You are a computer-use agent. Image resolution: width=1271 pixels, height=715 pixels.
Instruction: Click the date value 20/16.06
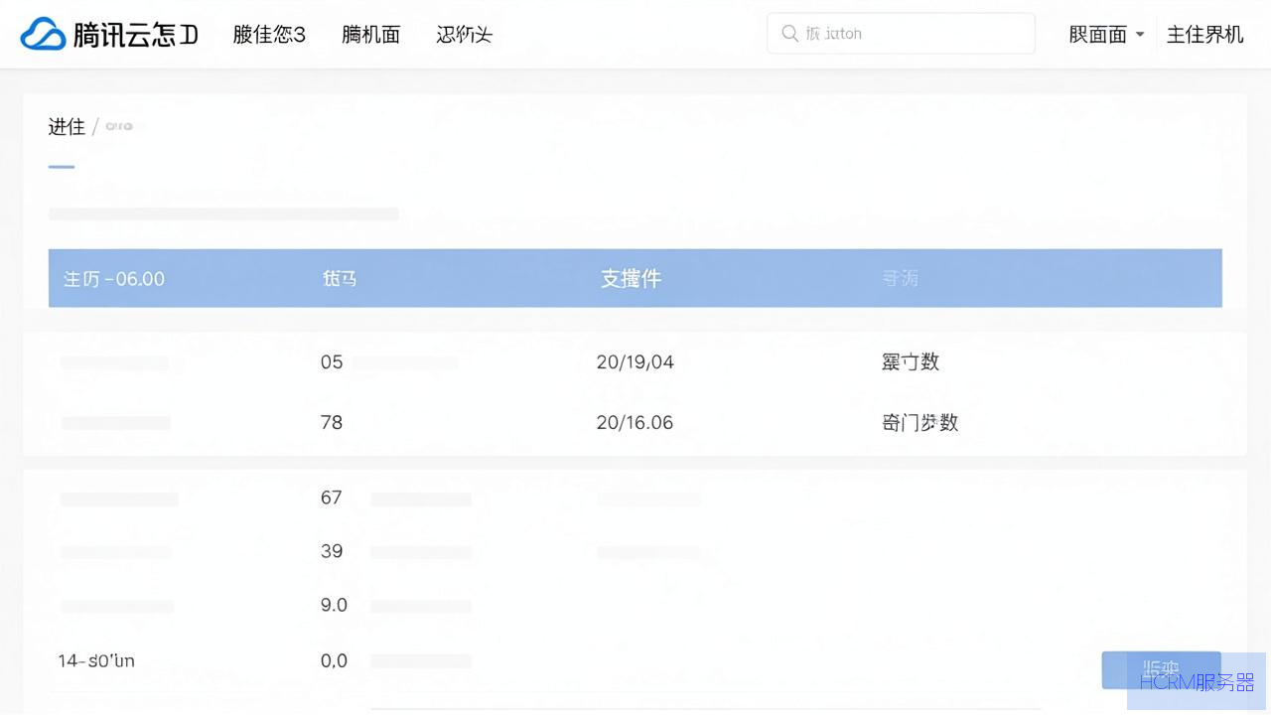[x=635, y=423]
